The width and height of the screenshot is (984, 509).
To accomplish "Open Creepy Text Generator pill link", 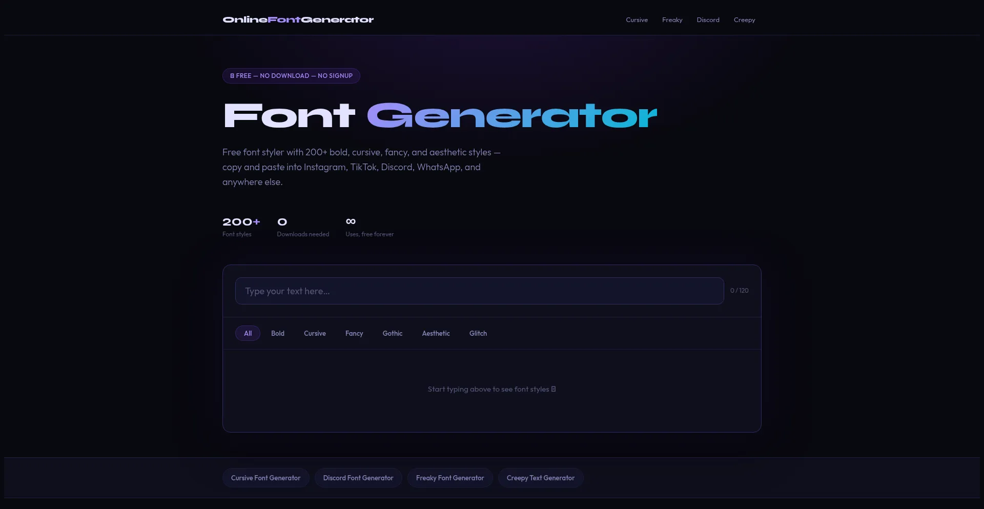I will point(541,478).
